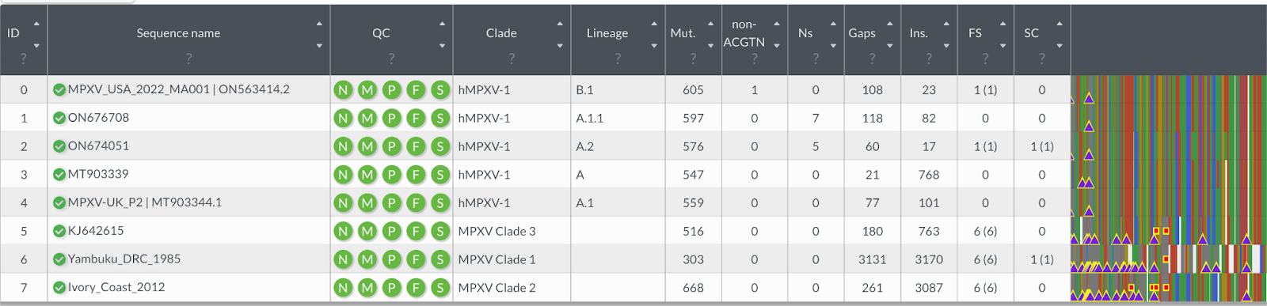1267x306 pixels.
Task: Click the sequence view strip for Yambuku_DRC_1985
Action: pos(1169,259)
